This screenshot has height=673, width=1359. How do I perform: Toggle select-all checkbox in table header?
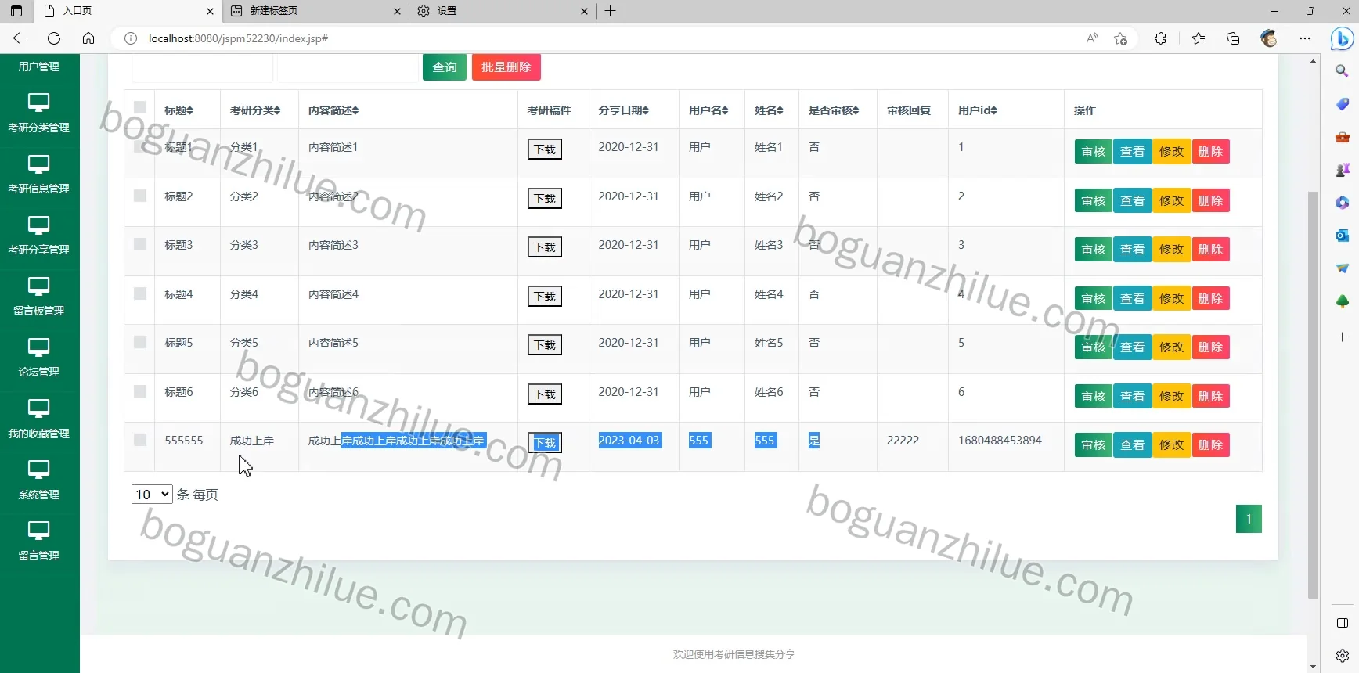point(140,107)
